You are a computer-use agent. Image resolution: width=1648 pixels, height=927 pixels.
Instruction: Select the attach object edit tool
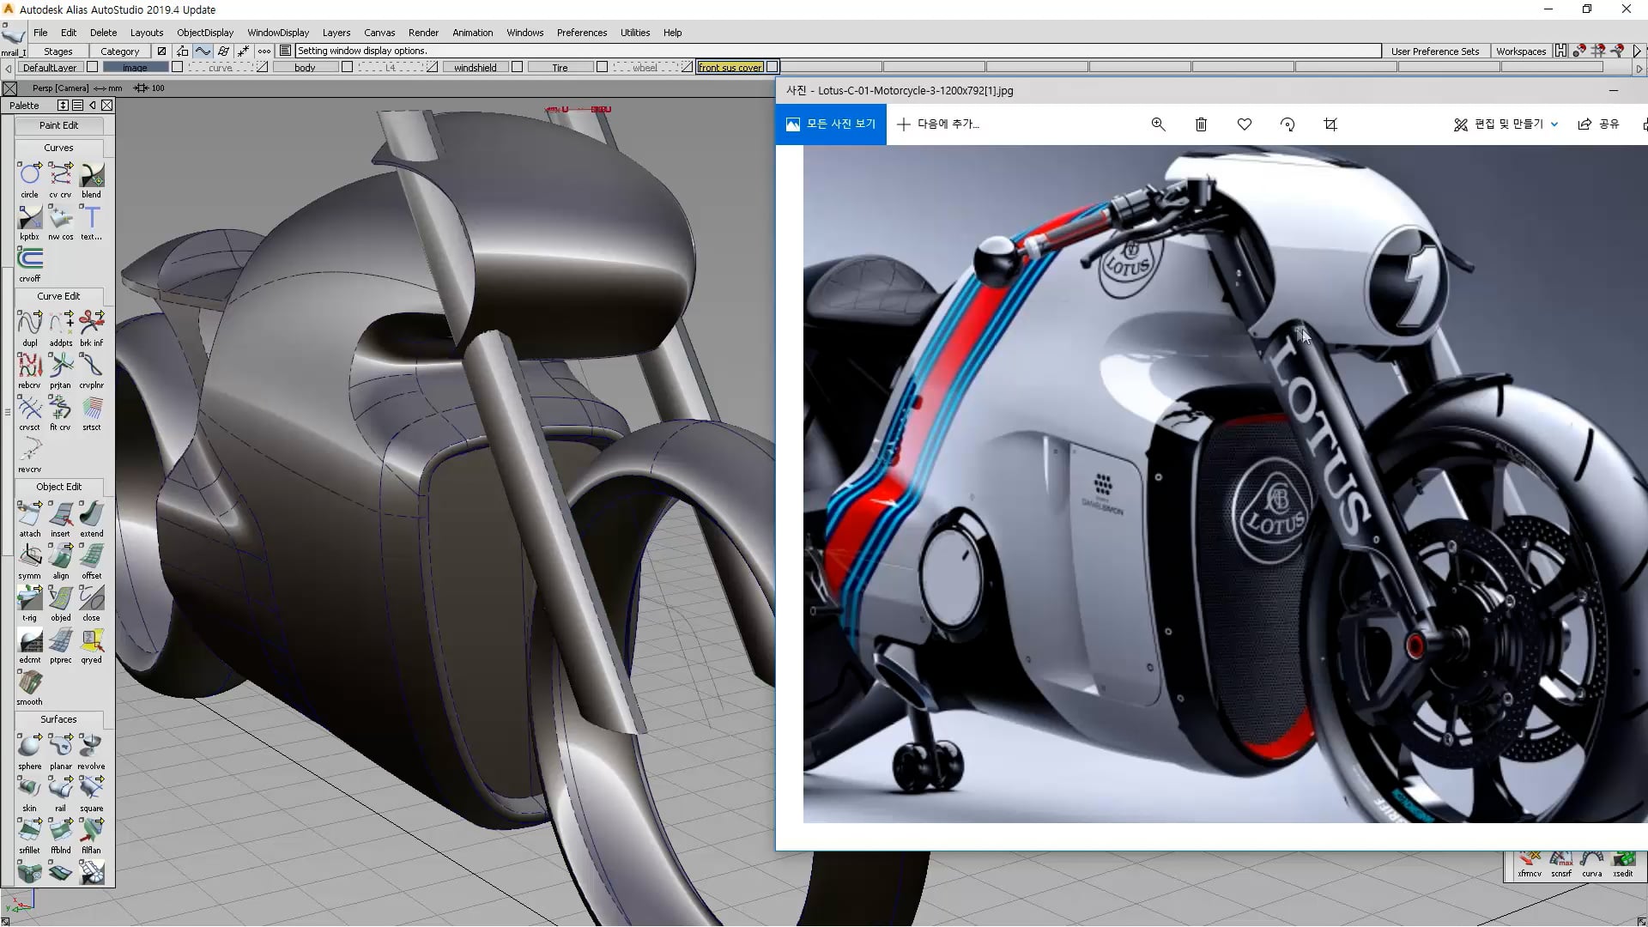(30, 513)
